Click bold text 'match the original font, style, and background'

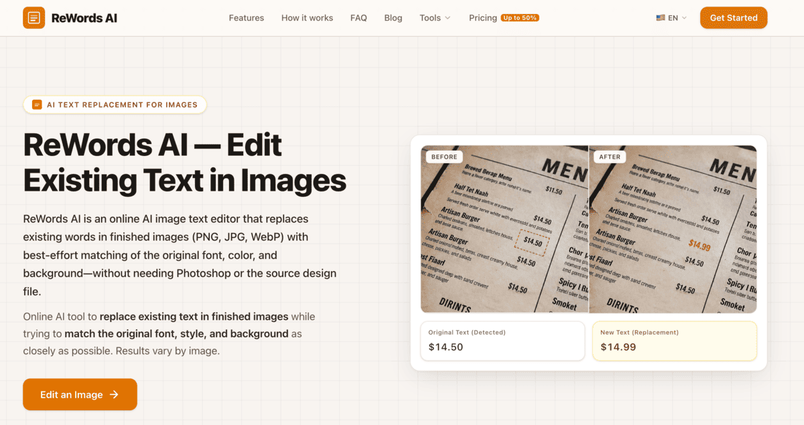[177, 333]
